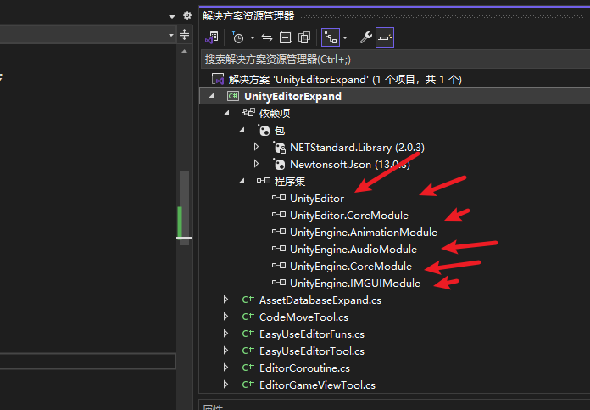Open dropdown next to nested view icon
Screen dimensions: 590x410
[x=345, y=37]
